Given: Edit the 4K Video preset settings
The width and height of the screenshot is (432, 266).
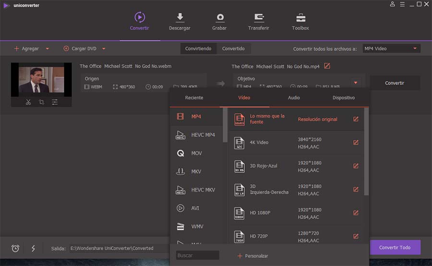Looking at the screenshot, I should (x=356, y=143).
